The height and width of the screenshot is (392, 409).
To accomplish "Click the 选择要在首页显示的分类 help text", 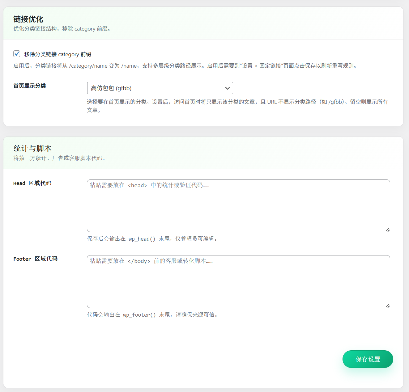I will pos(237,102).
